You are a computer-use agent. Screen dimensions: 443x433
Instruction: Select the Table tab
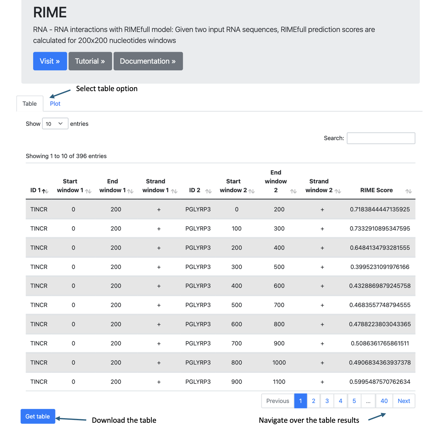click(30, 104)
